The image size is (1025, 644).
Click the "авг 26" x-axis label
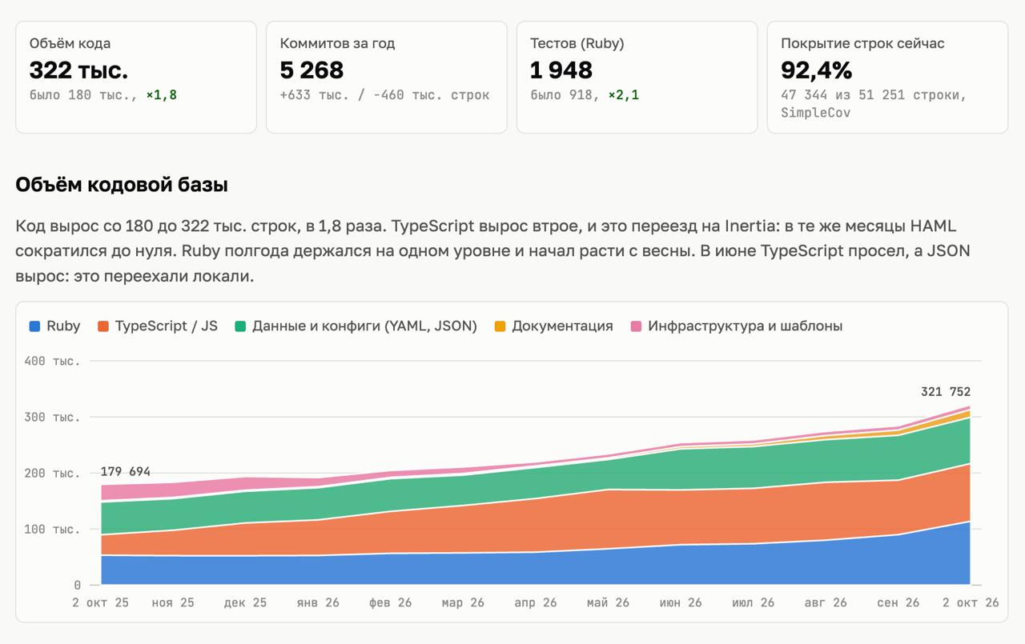pyautogui.click(x=826, y=602)
